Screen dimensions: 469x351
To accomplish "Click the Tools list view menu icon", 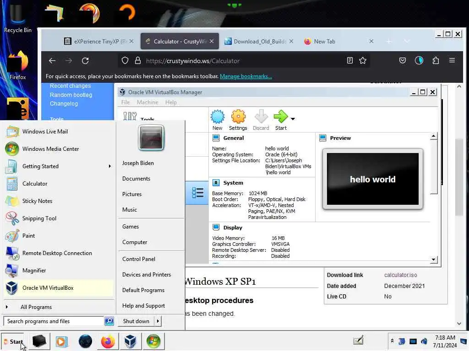I will pyautogui.click(x=197, y=193).
